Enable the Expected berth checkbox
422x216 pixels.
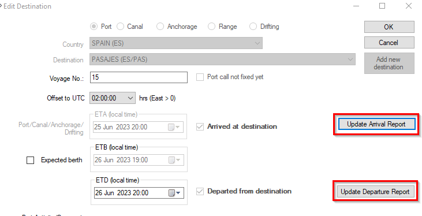[31, 160]
